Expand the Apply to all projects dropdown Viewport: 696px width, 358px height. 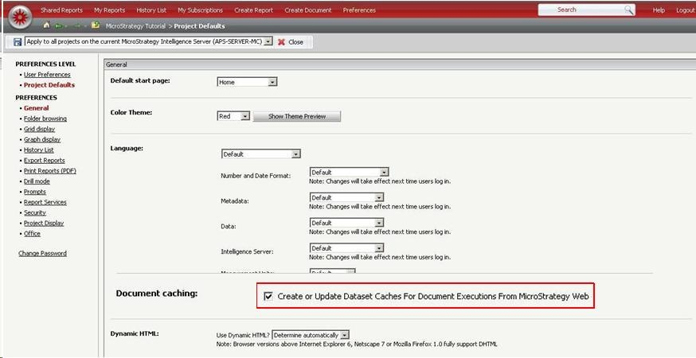pyautogui.click(x=268, y=41)
